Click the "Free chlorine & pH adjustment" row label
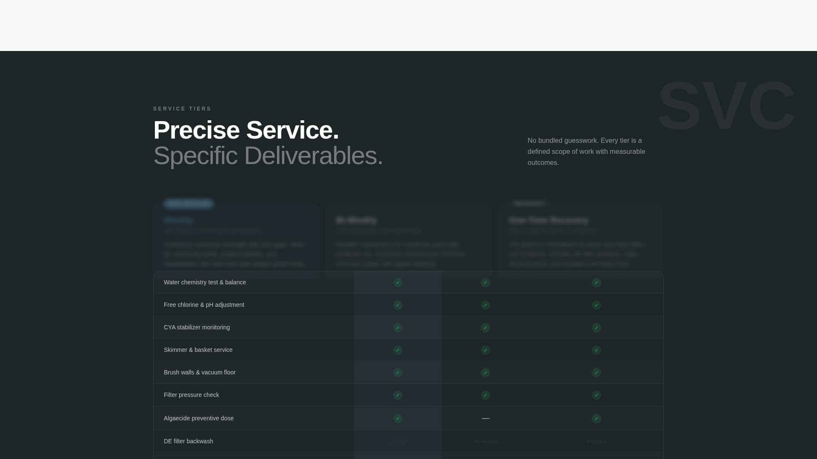 (x=204, y=305)
